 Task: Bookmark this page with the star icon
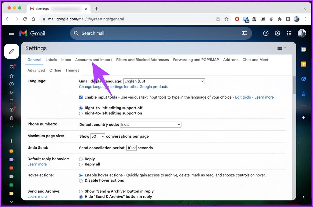click(x=226, y=19)
